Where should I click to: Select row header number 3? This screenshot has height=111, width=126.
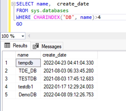click(x=9, y=79)
